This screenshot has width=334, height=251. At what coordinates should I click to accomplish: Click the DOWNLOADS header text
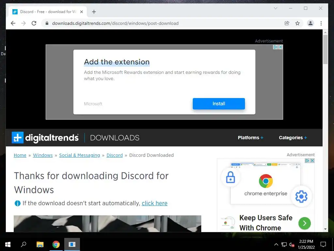(x=114, y=138)
